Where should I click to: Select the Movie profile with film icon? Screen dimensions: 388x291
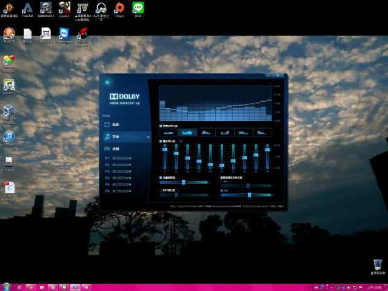click(x=127, y=125)
